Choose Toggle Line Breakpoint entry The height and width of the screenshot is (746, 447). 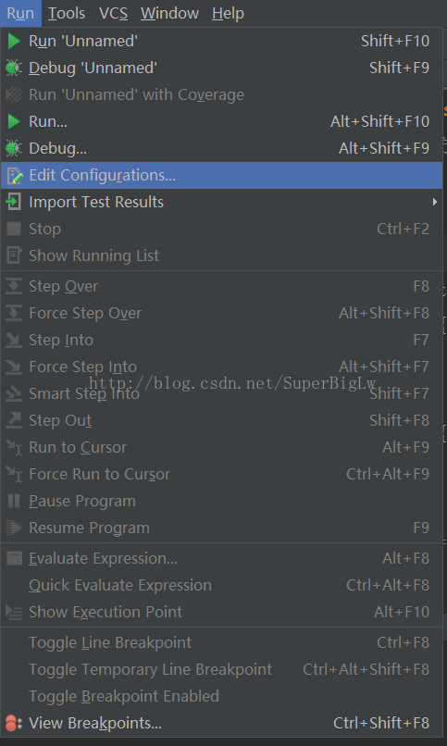(221, 642)
